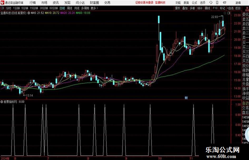The width and height of the screenshot is (249, 160).
Task: Click the 自动 label in right panel
Action: (245, 104)
